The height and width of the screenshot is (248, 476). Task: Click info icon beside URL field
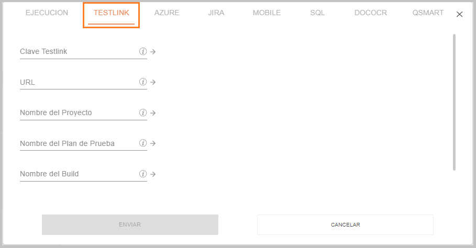(x=143, y=82)
